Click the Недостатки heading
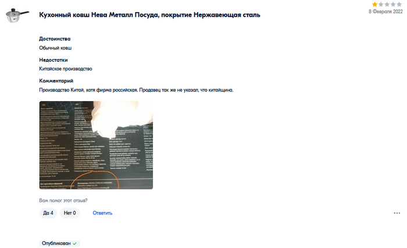 [x=53, y=60]
